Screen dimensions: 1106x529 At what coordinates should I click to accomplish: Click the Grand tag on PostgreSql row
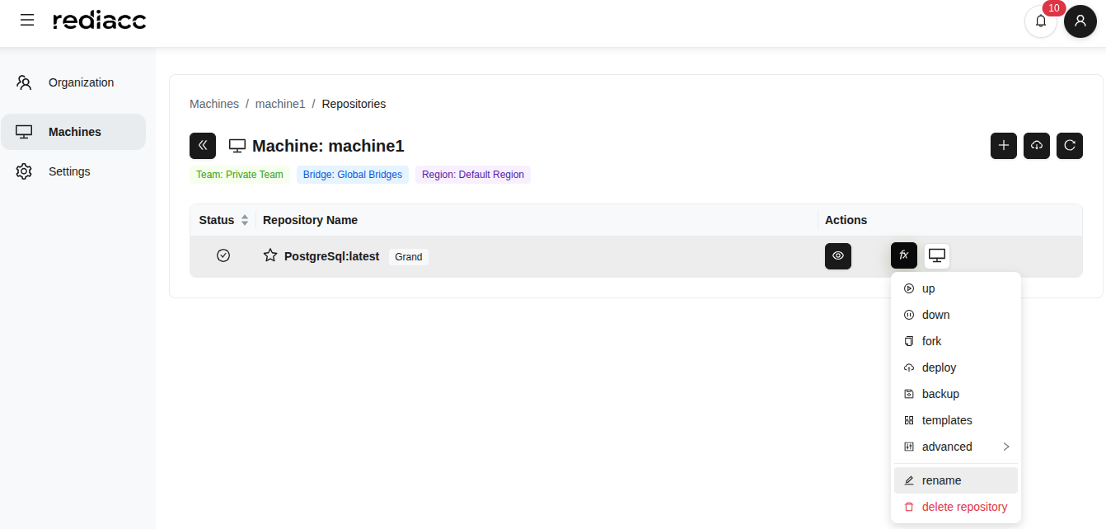coord(408,257)
